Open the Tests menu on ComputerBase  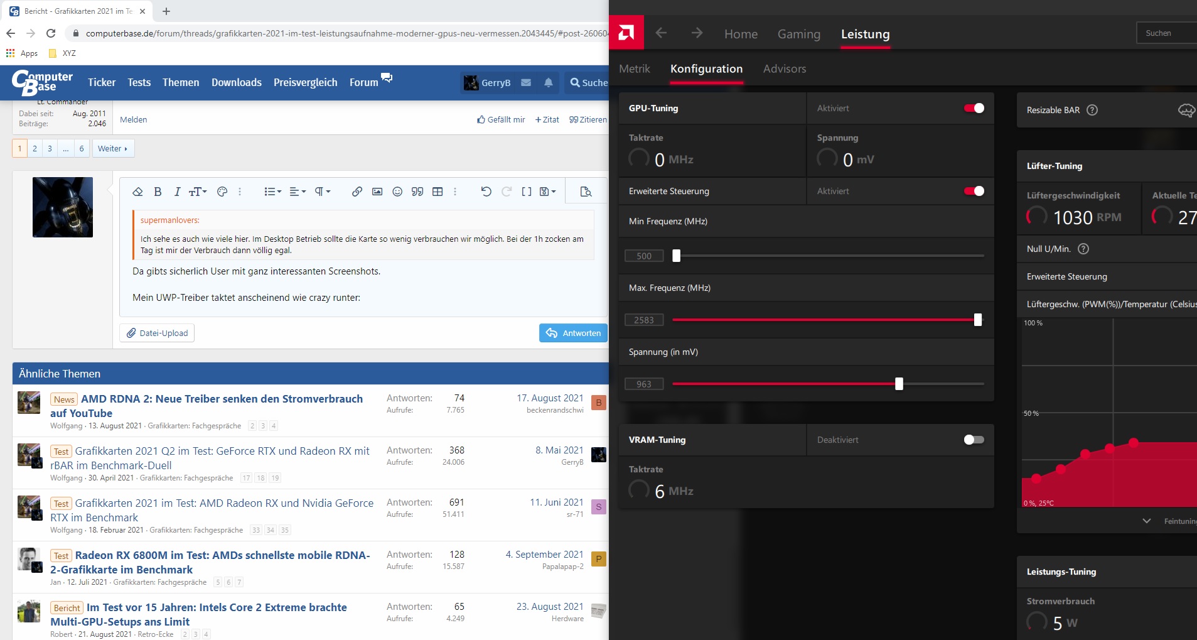139,82
